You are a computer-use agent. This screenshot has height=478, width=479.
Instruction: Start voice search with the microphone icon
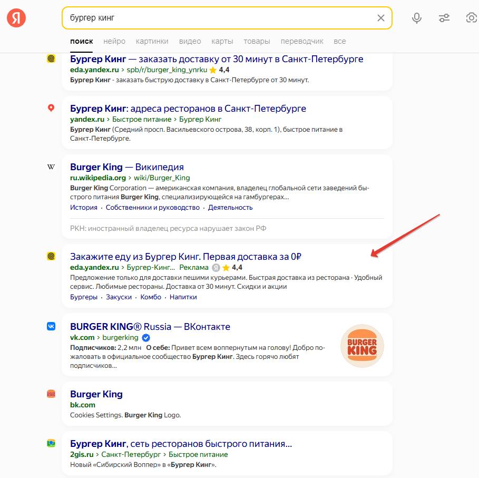416,18
